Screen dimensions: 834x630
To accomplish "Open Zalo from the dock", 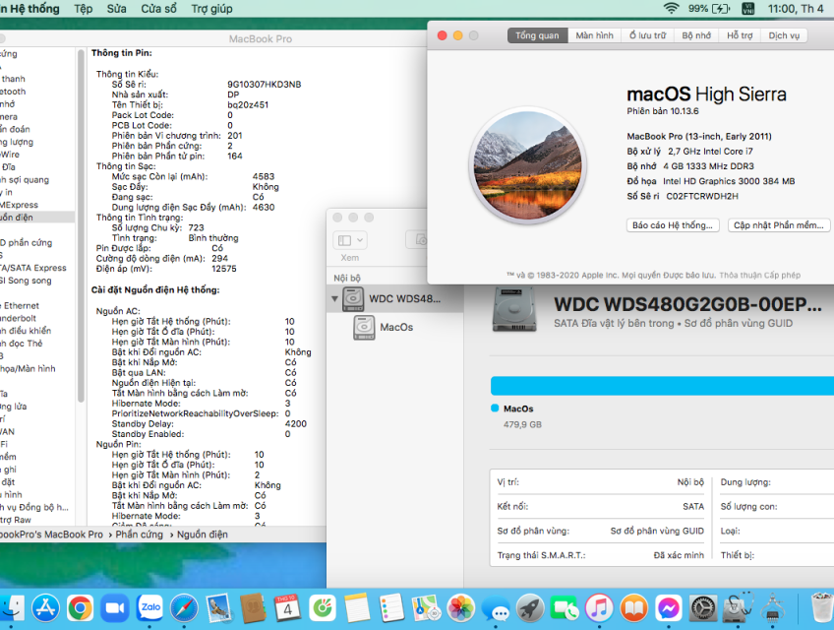I will (x=150, y=607).
